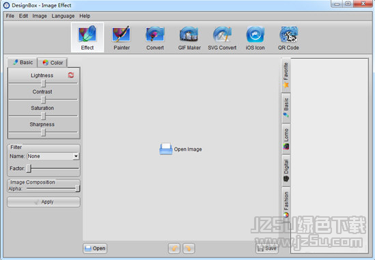Click the Alpha slider handle
Screen dimensions: 375x260
[x=77, y=188]
